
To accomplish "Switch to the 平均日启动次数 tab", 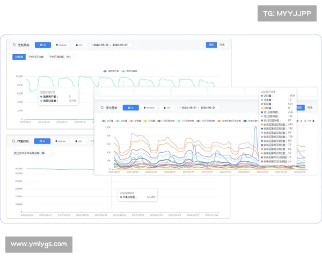I will [35, 56].
